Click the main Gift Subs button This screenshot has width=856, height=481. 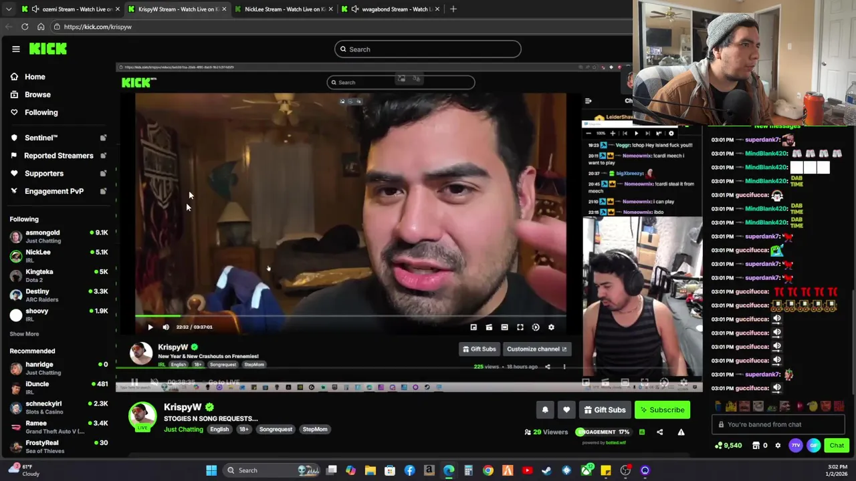tap(605, 410)
